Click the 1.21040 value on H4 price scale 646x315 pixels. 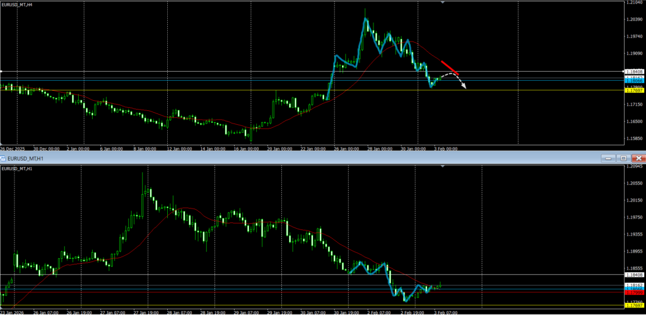click(633, 4)
